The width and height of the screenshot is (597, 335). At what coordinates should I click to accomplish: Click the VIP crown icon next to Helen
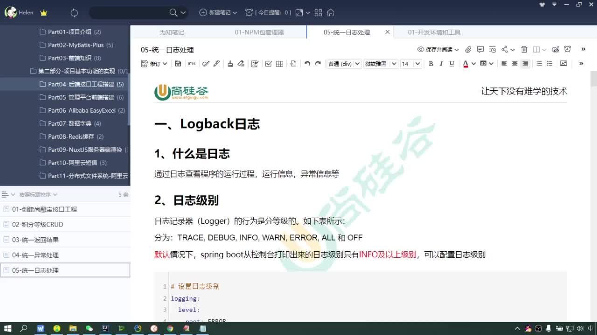tap(44, 13)
